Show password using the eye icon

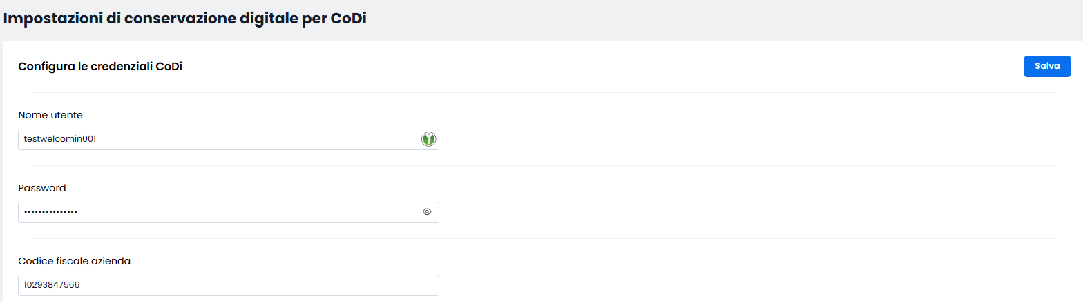pyautogui.click(x=427, y=212)
